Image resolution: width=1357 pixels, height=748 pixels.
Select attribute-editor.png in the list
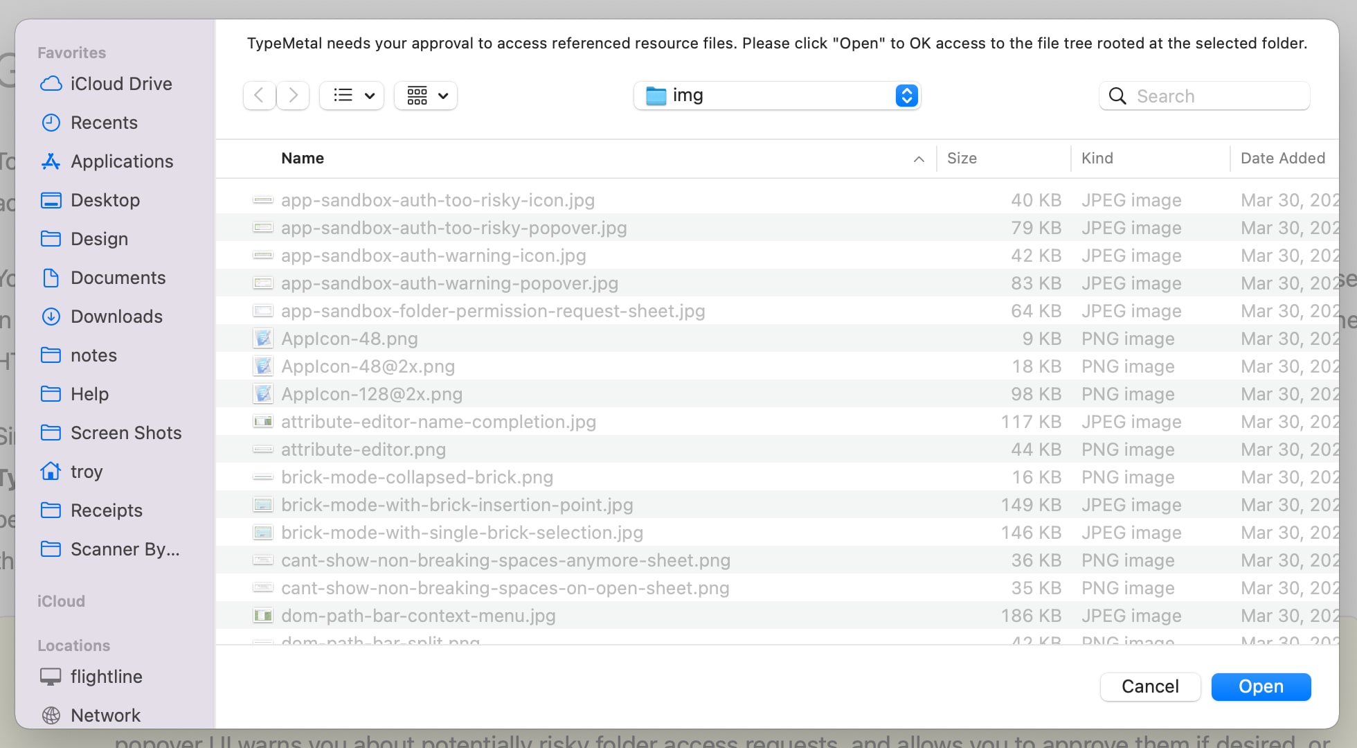point(777,449)
